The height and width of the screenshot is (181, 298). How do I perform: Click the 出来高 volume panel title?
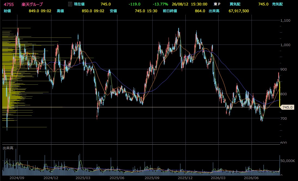pos(8,148)
